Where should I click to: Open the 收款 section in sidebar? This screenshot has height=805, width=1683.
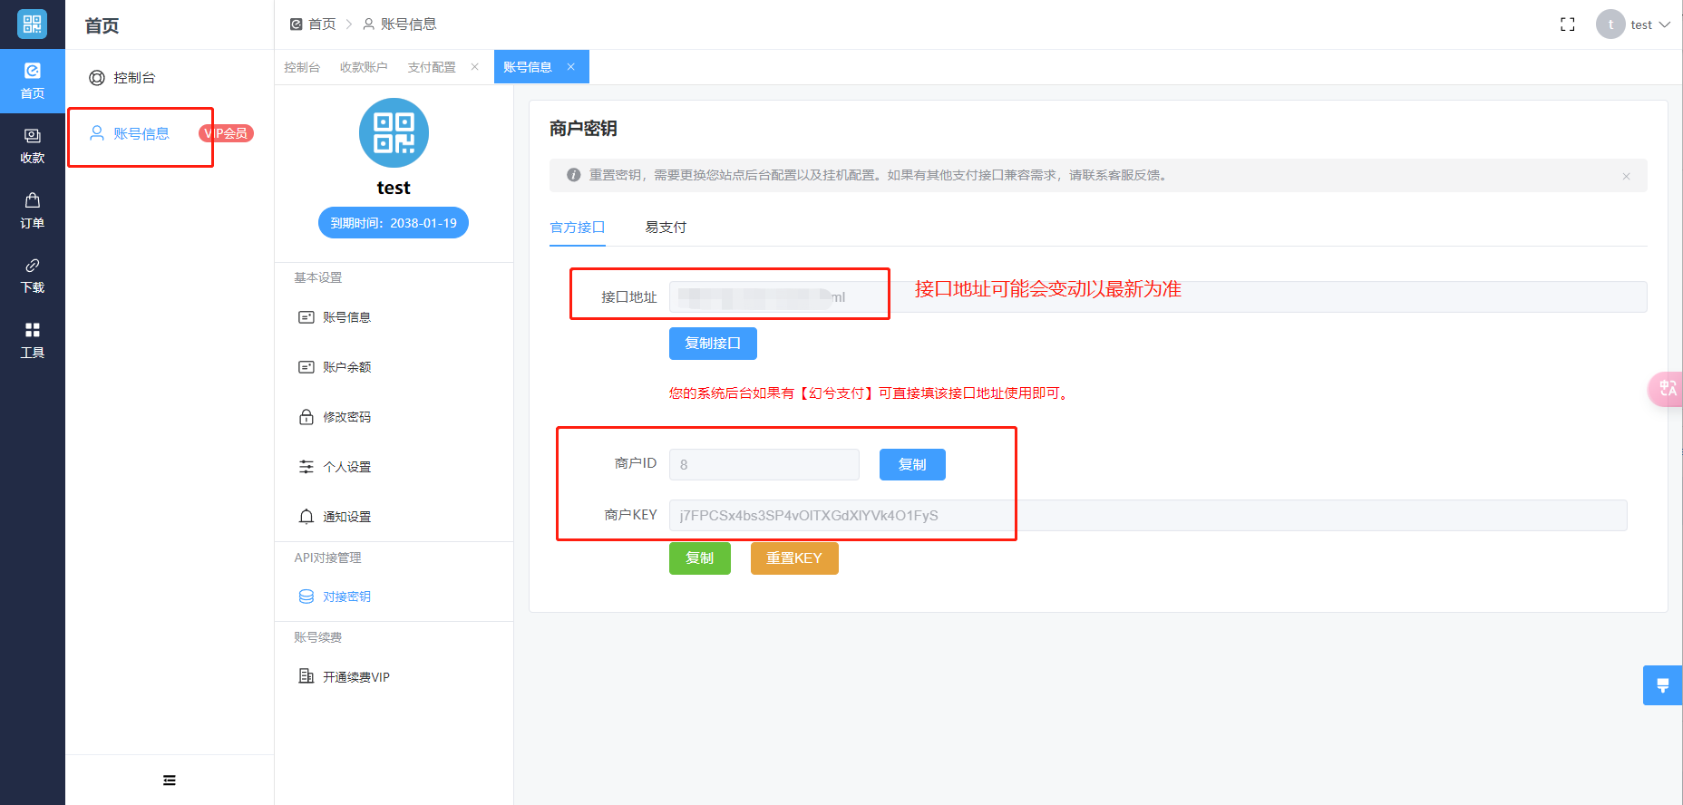pos(33,145)
